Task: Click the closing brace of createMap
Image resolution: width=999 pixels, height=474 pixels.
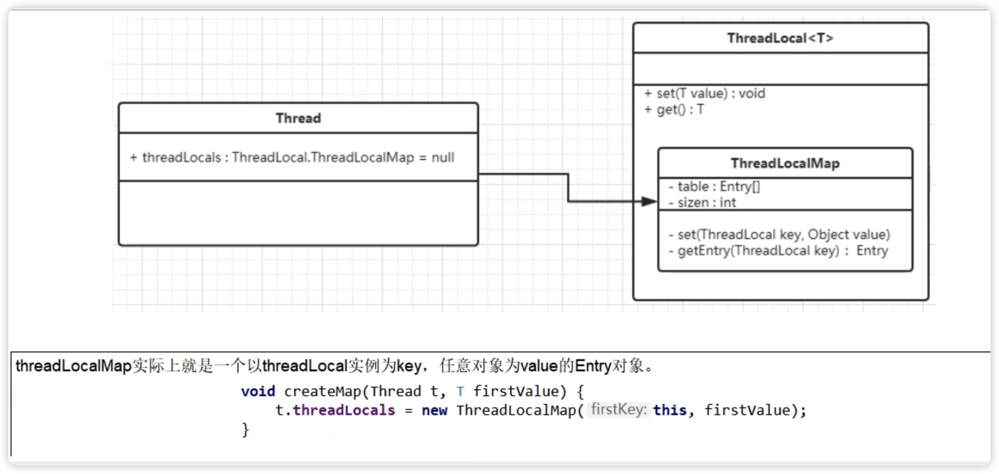Action: click(x=246, y=430)
